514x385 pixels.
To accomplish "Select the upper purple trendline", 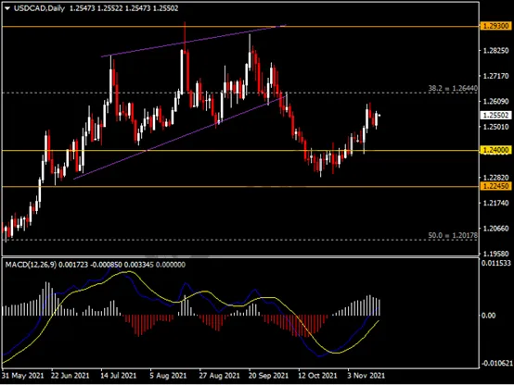I will (193, 41).
